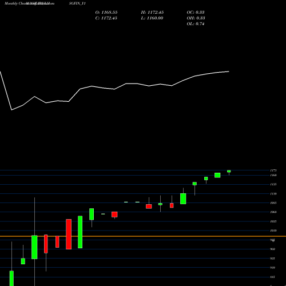286x286 pixels.
Task: Select the green candle with the tallest upper wick
Action: [x=34, y=247]
